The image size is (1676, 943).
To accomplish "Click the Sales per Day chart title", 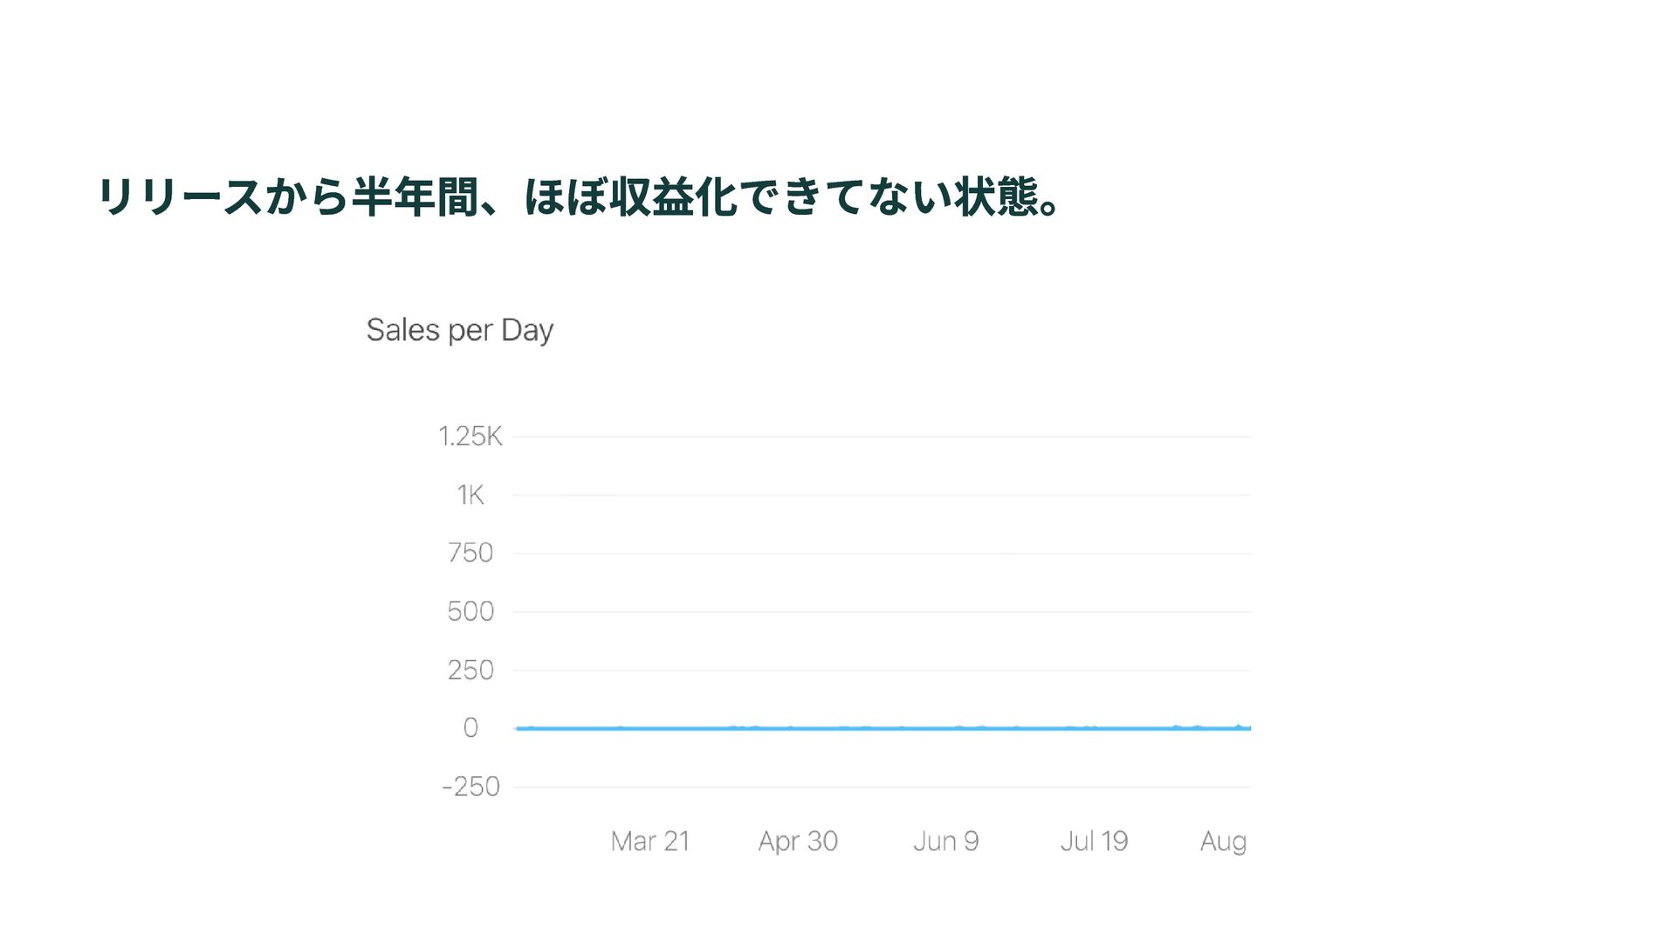I will point(459,330).
